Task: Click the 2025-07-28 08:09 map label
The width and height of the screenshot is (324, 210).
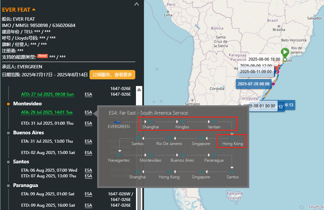Action: (253, 84)
